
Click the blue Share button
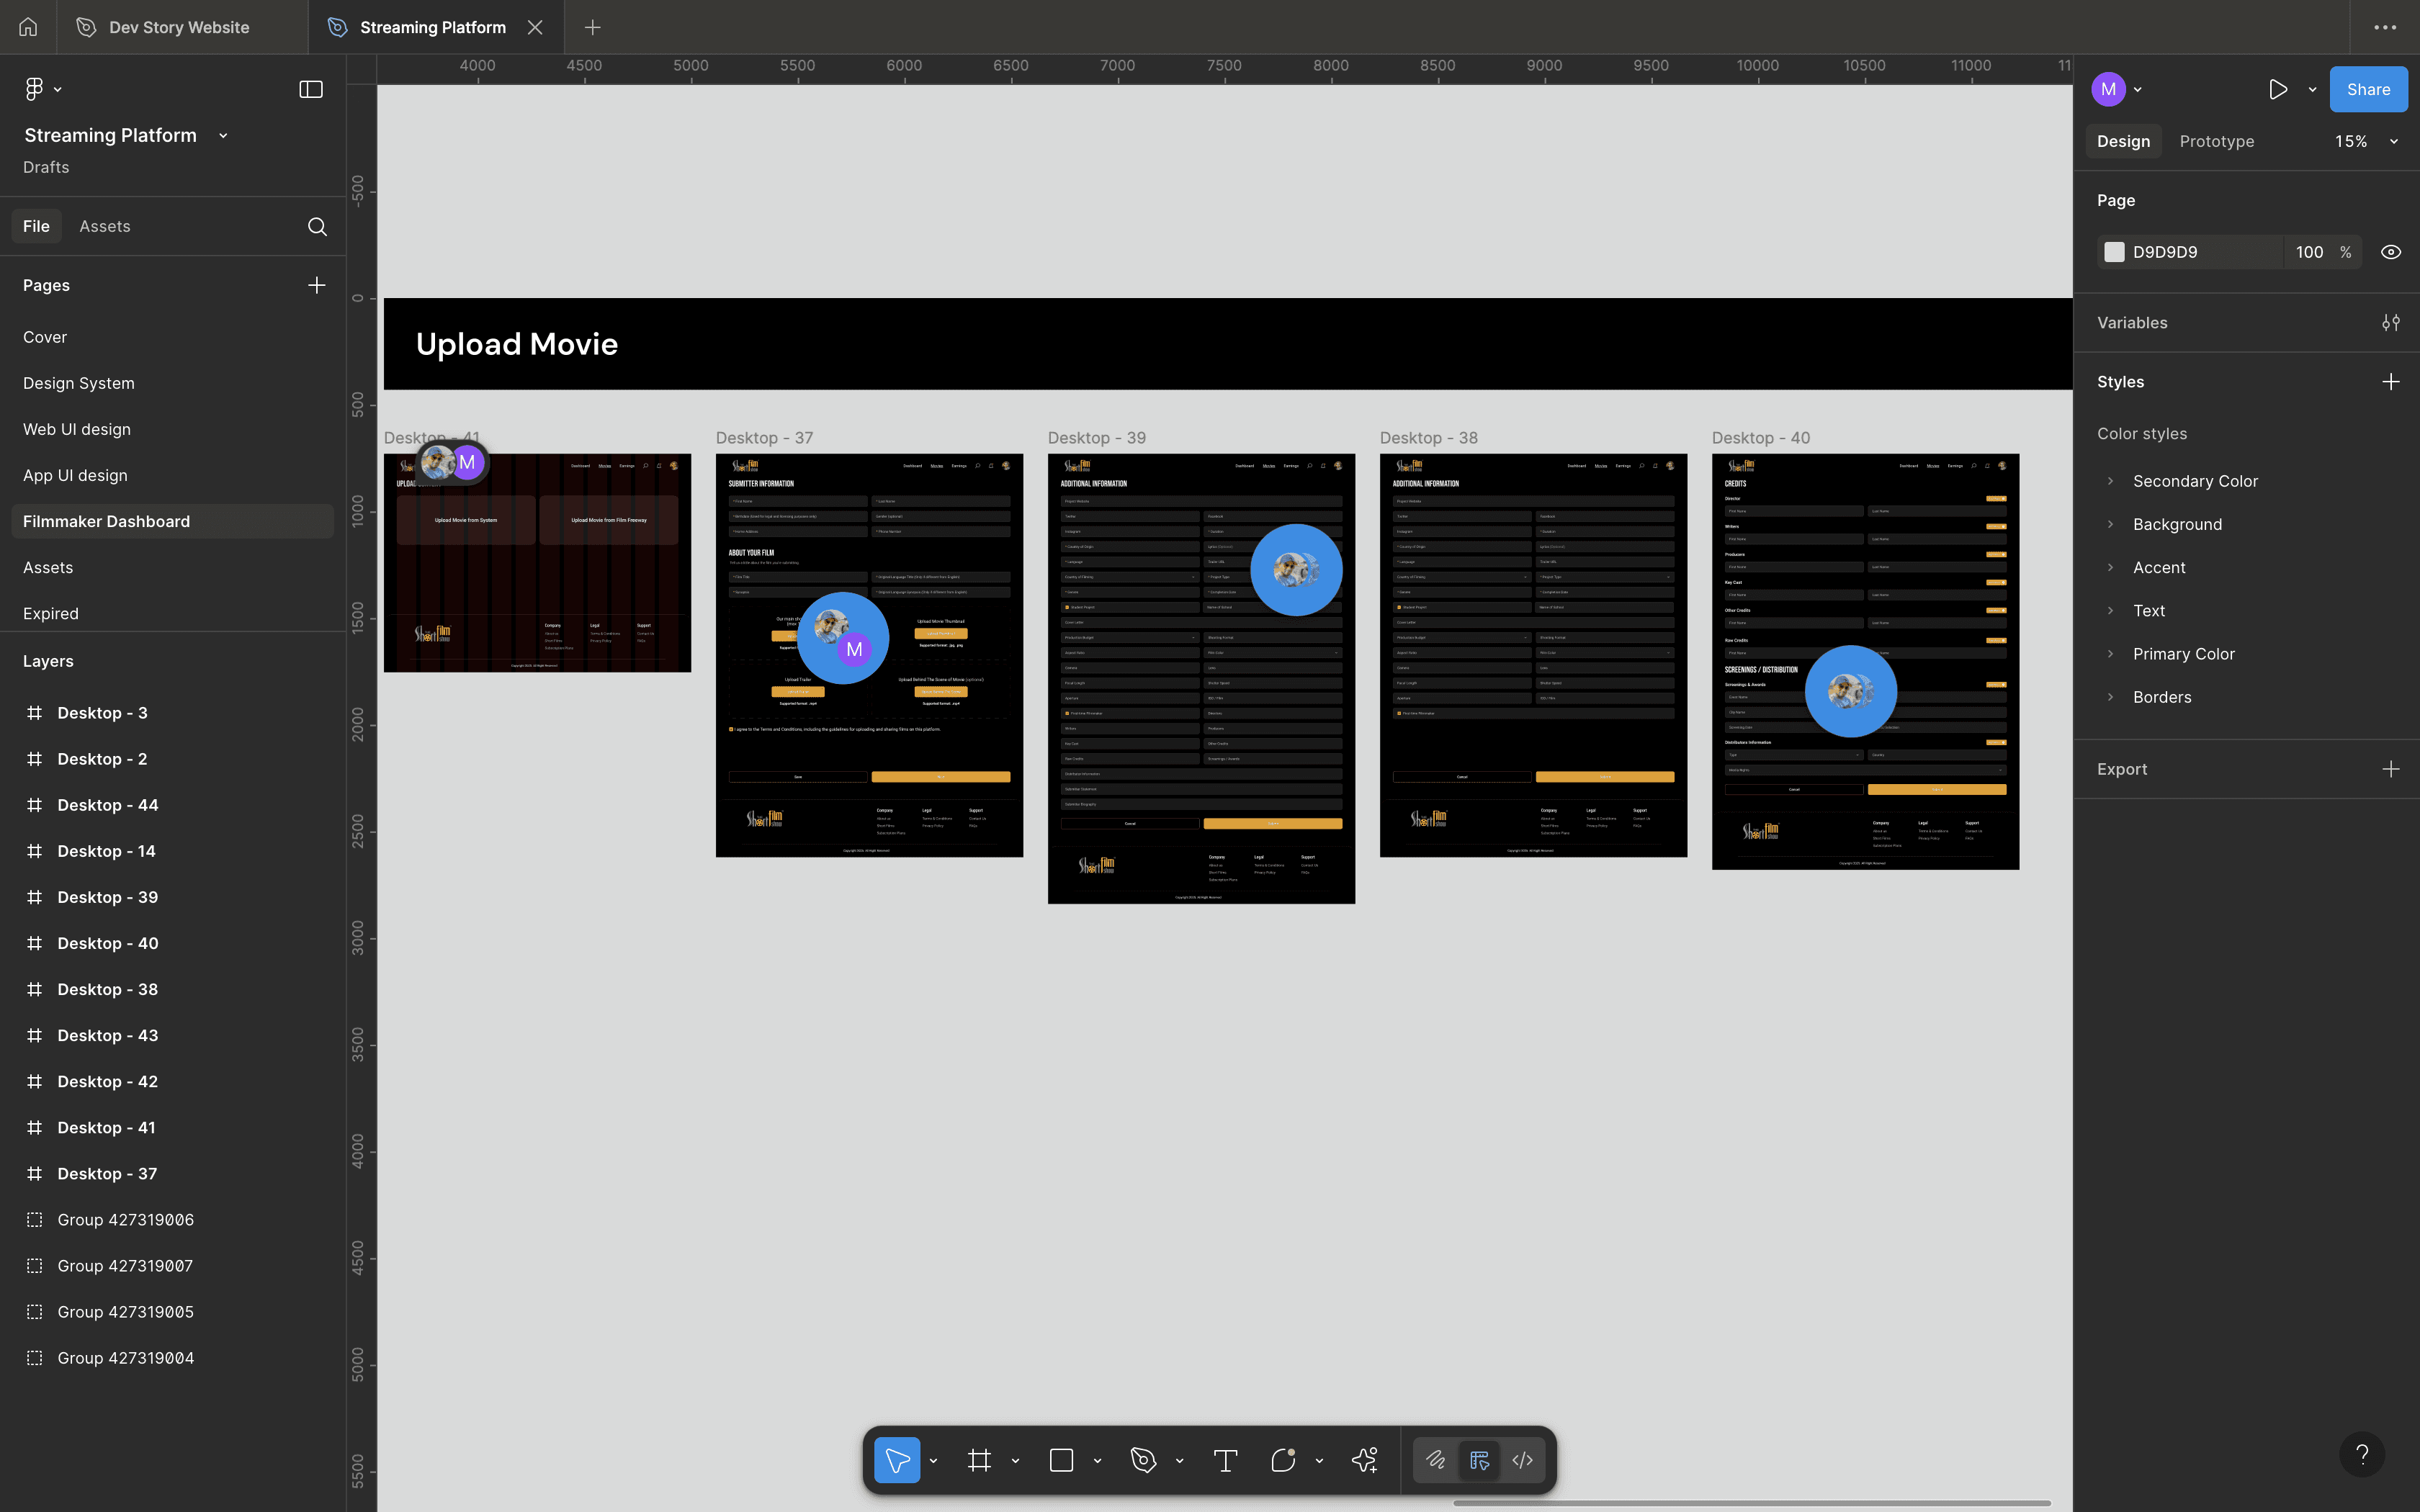(x=2368, y=90)
